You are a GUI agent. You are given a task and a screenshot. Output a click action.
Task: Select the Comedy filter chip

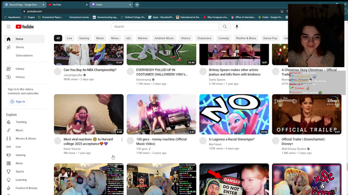[223, 38]
